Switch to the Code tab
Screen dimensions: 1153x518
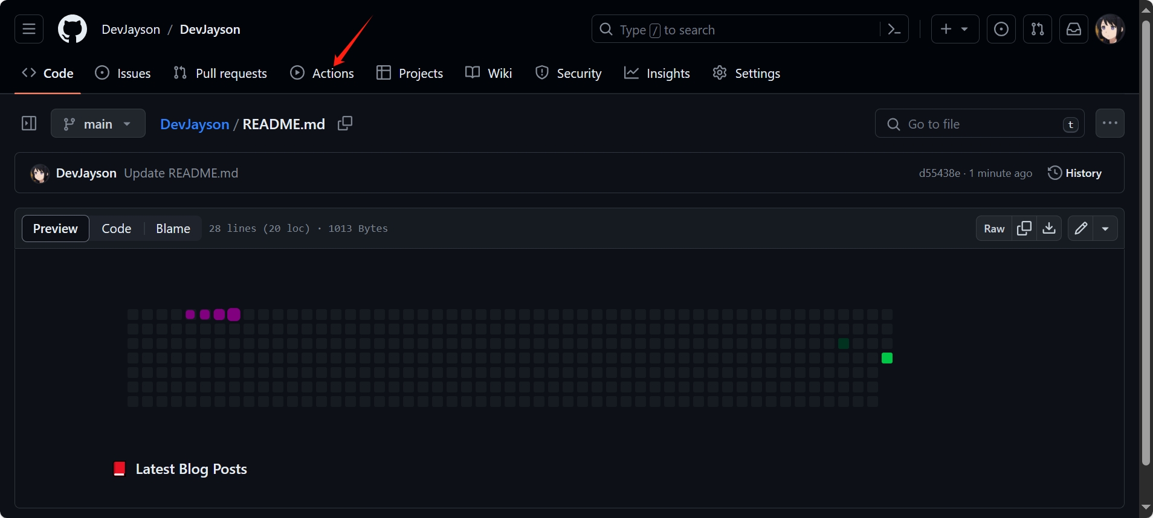(48, 73)
